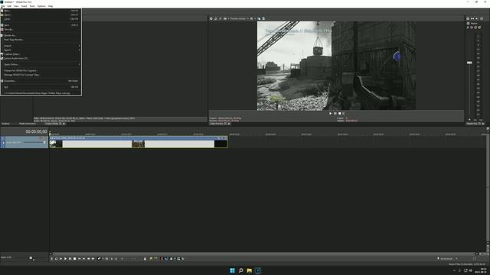Open Video Output FX in preview toolbar
490x275 pixels.
pyautogui.click(x=220, y=18)
